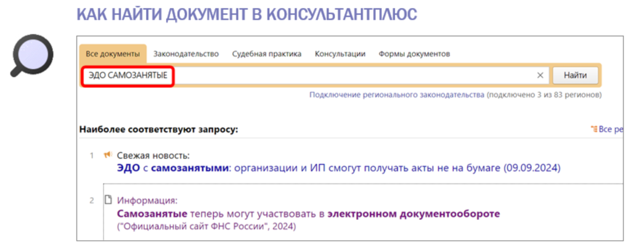
Task: Click the label Информация:
Action: pos(147,200)
